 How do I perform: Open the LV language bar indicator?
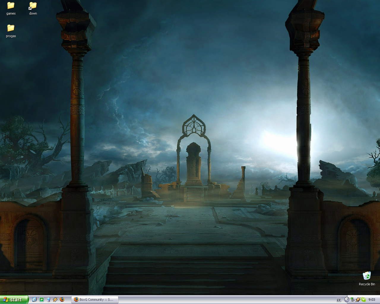pos(338,300)
